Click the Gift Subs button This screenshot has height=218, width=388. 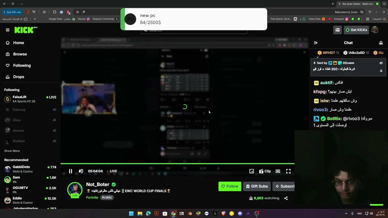point(257,186)
